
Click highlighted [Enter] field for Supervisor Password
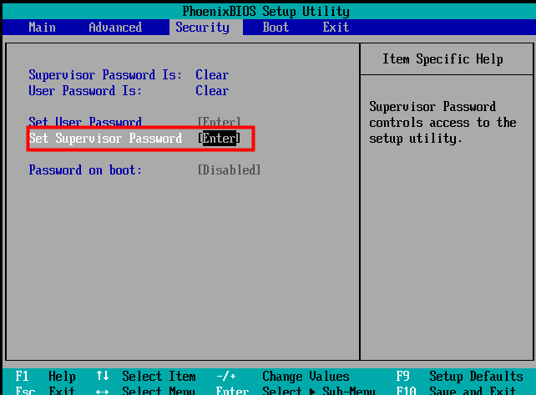[220, 139]
